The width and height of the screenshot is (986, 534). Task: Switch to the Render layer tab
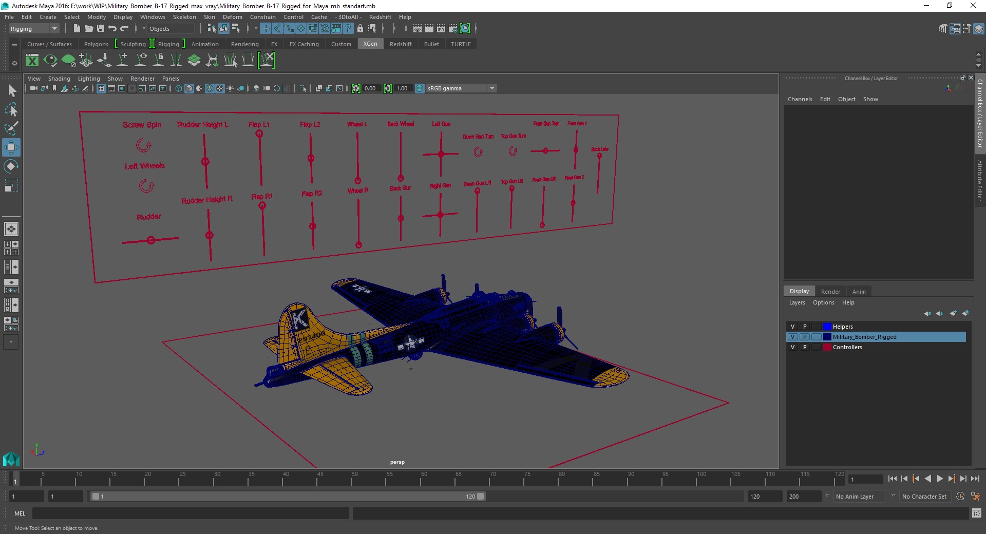coord(830,291)
